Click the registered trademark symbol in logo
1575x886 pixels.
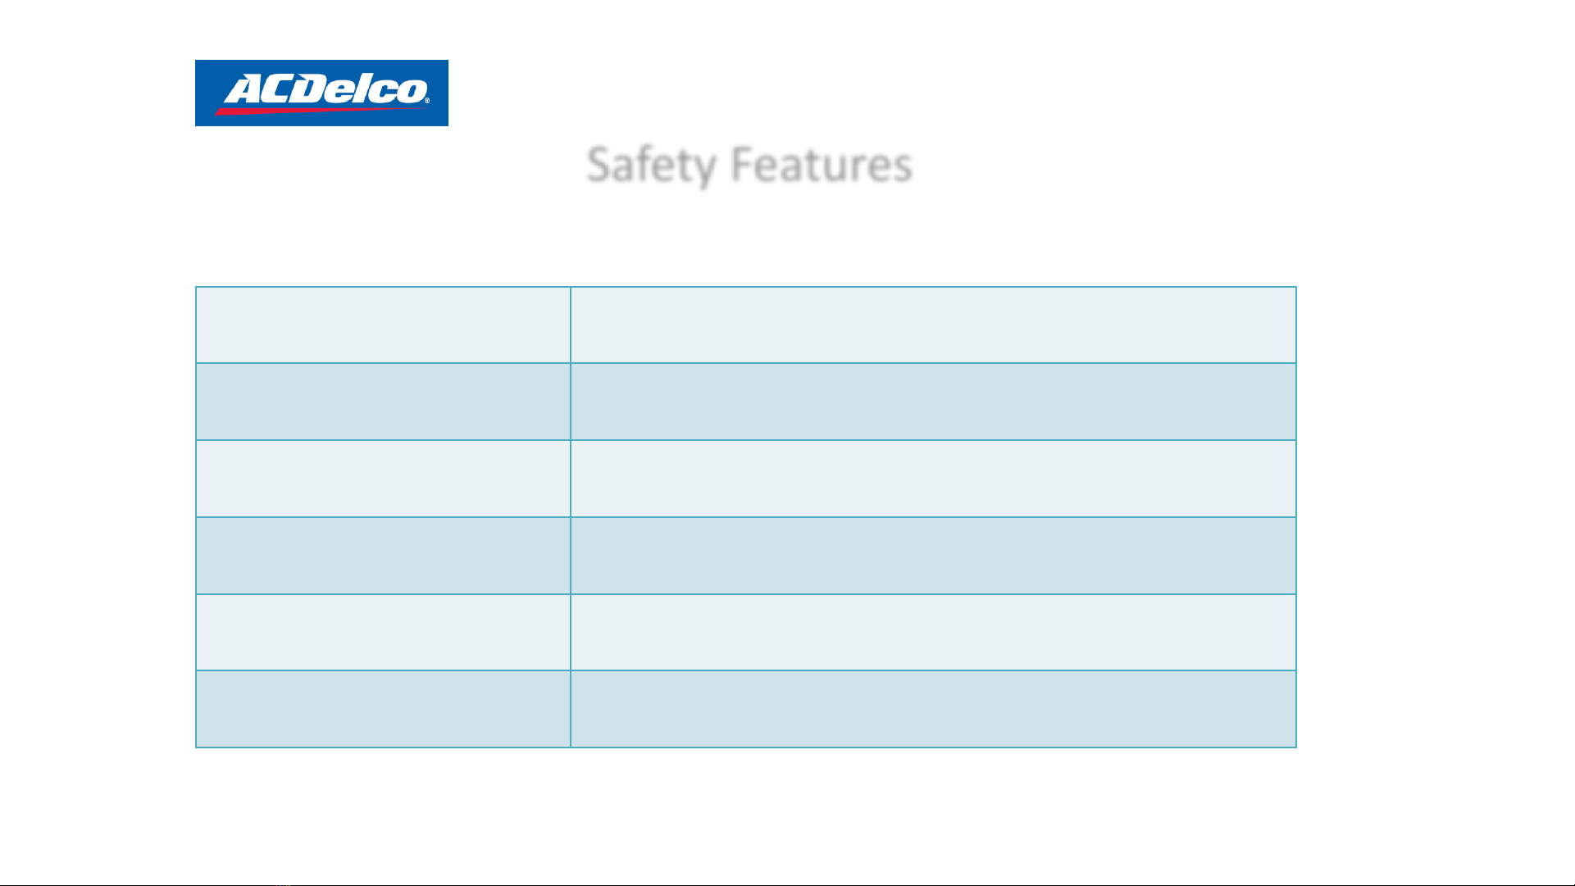[426, 101]
